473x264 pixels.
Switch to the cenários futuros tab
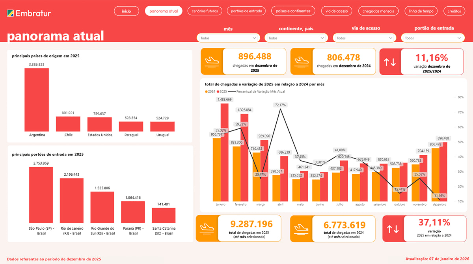pos(205,11)
